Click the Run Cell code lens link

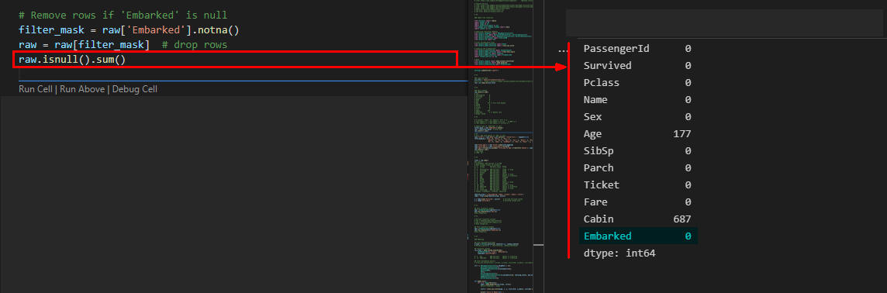click(35, 89)
